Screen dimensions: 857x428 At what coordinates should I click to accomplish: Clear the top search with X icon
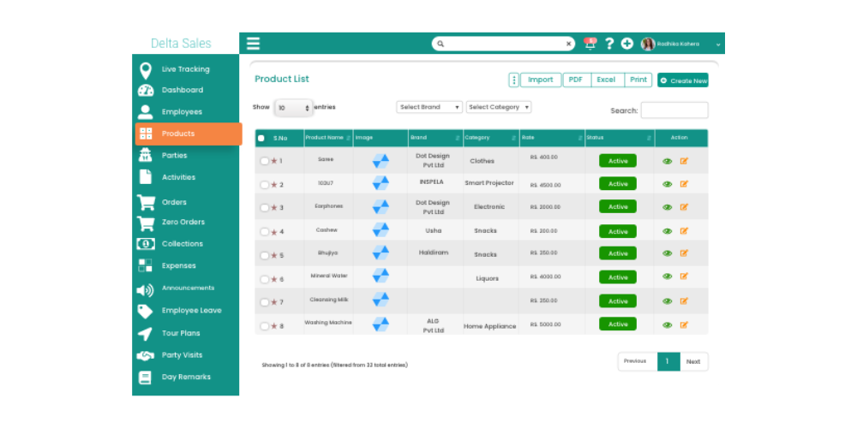click(x=568, y=44)
